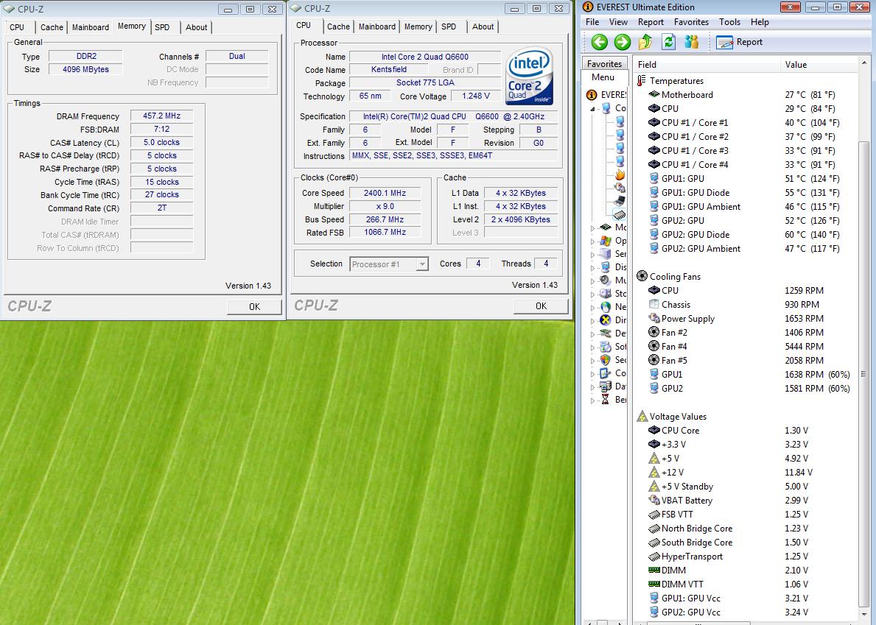Click OK in CPU-Z Memory window

[254, 306]
